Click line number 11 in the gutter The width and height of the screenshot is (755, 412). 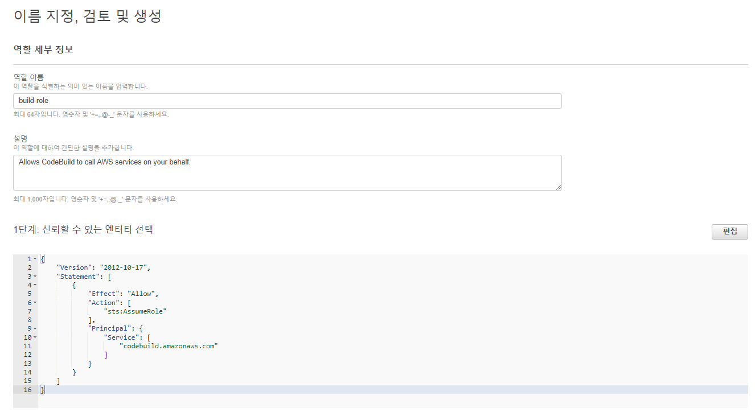pyautogui.click(x=27, y=346)
